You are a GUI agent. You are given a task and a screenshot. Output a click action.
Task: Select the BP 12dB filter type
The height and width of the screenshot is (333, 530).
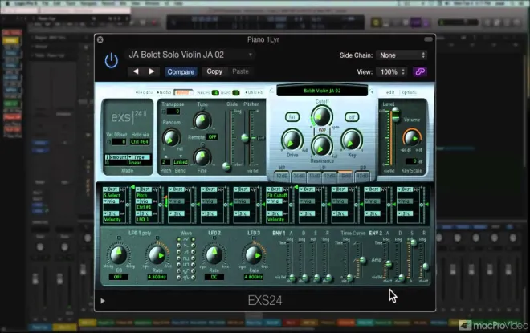(362, 176)
